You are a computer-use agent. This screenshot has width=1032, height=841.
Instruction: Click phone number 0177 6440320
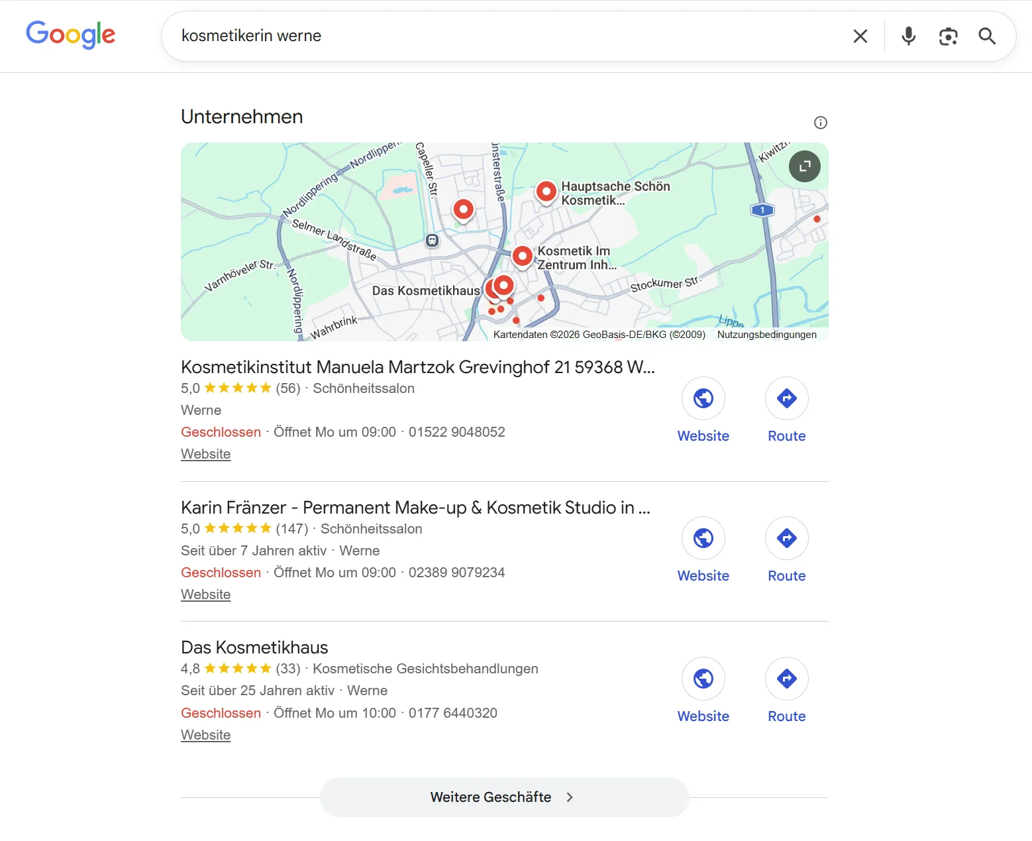pos(453,713)
